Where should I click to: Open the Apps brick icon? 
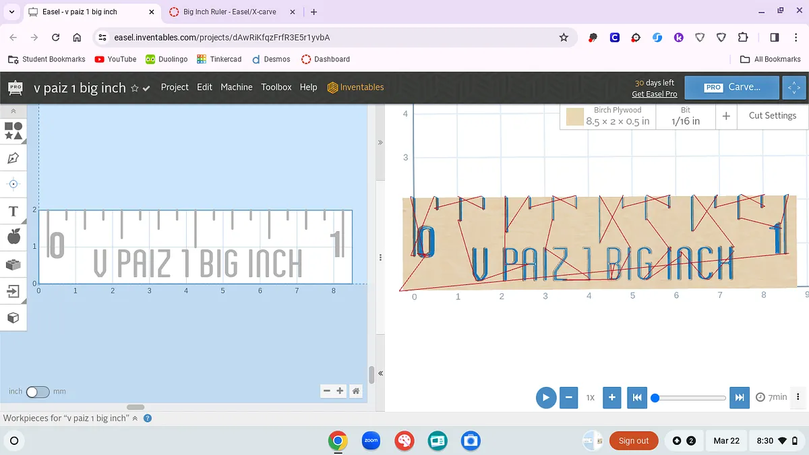point(13,264)
